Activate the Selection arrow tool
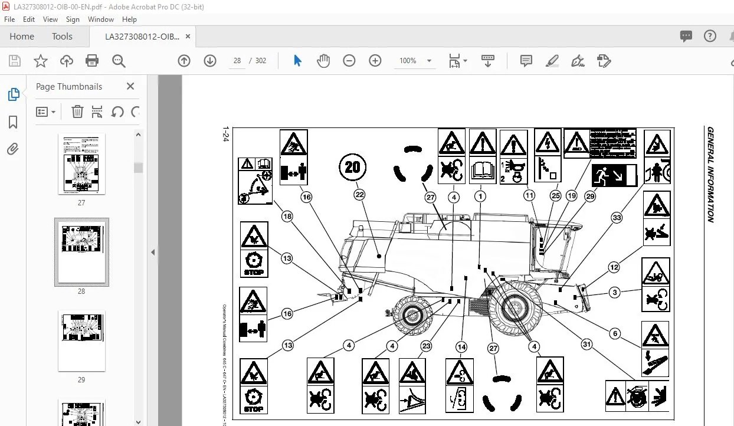734x426 pixels. pyautogui.click(x=297, y=61)
